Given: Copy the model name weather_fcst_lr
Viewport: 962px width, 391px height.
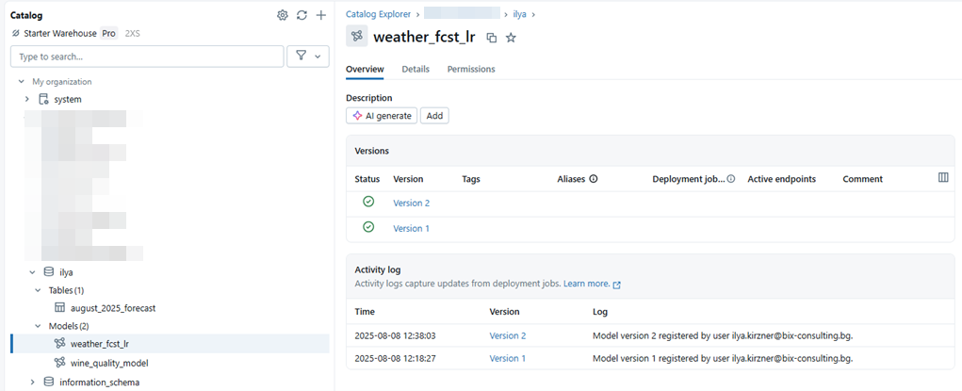Looking at the screenshot, I should [x=492, y=38].
